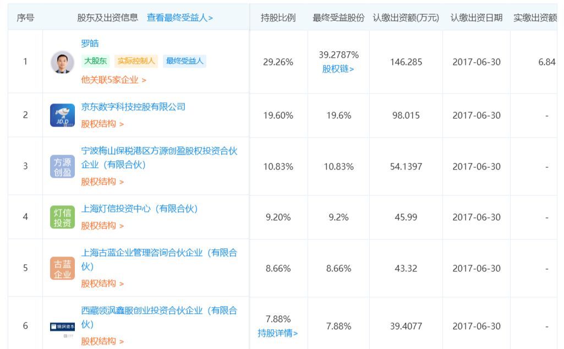Click the 方源创盈 logo icon
This screenshot has height=349, width=564.
(x=62, y=167)
